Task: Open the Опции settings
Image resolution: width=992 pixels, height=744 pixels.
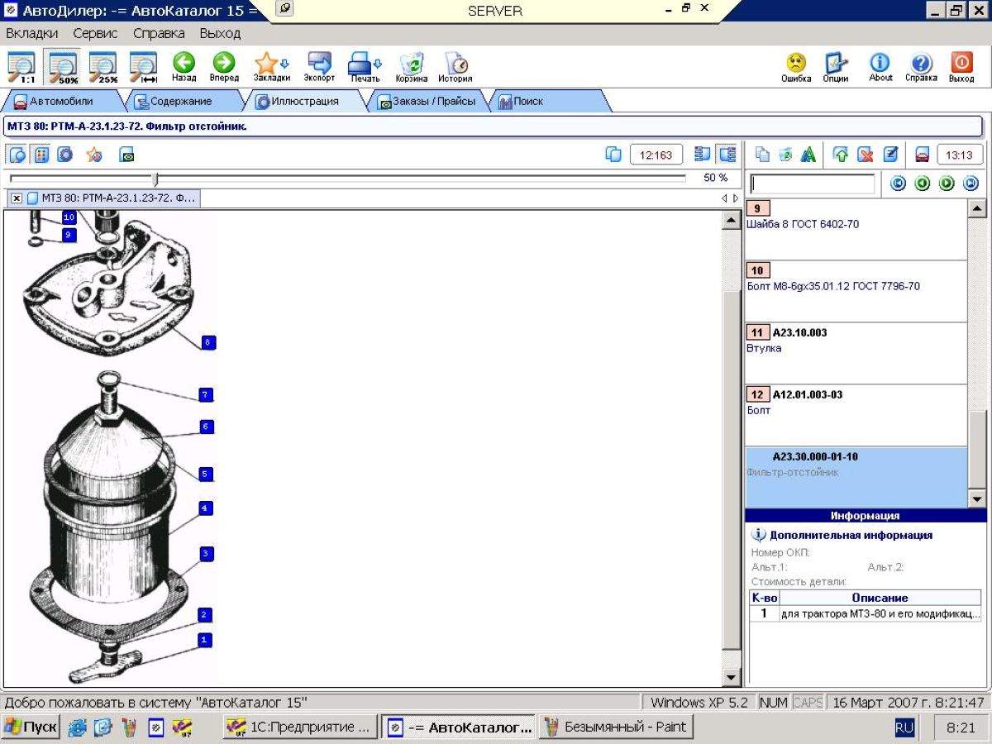Action: pos(836,67)
